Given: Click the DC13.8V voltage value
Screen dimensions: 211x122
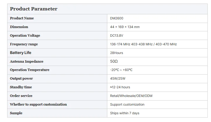Looking at the screenshot, I should click(x=116, y=35).
